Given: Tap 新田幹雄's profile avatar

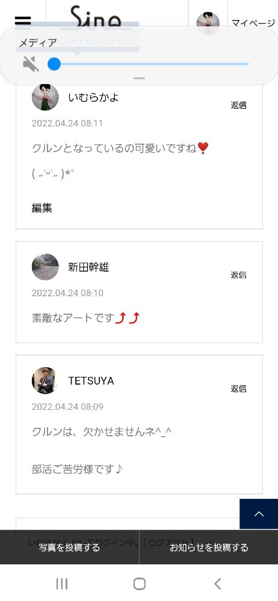Looking at the screenshot, I should tap(45, 267).
